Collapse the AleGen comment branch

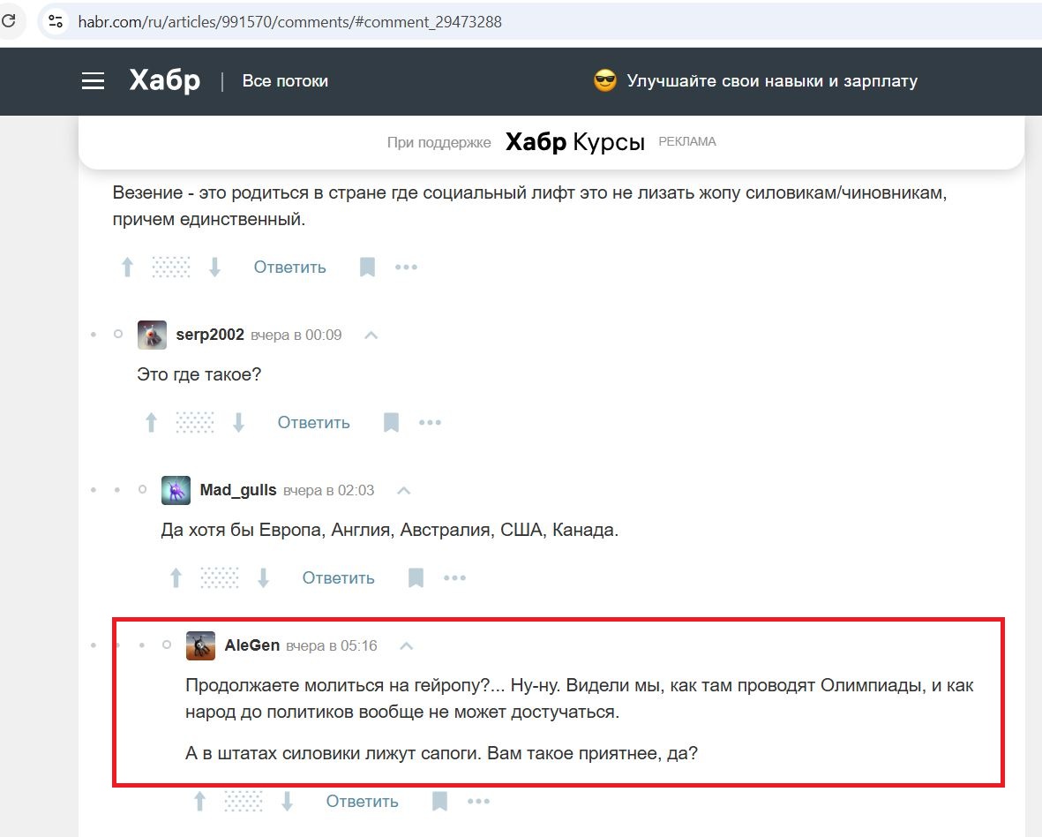(407, 646)
